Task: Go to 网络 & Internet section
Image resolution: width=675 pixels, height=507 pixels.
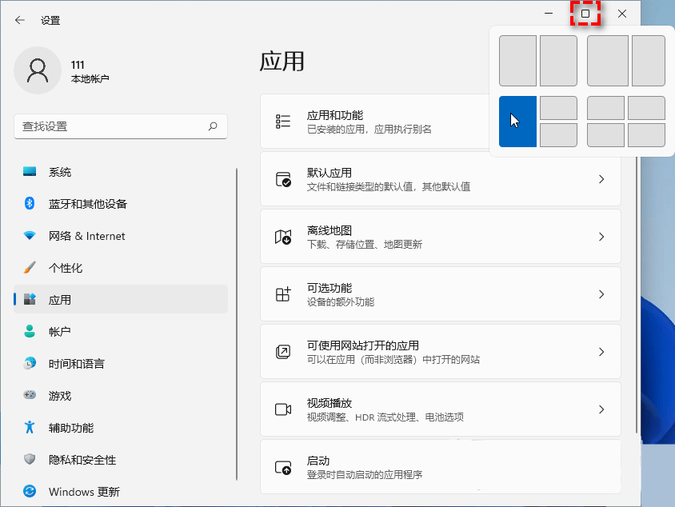Action: click(86, 236)
